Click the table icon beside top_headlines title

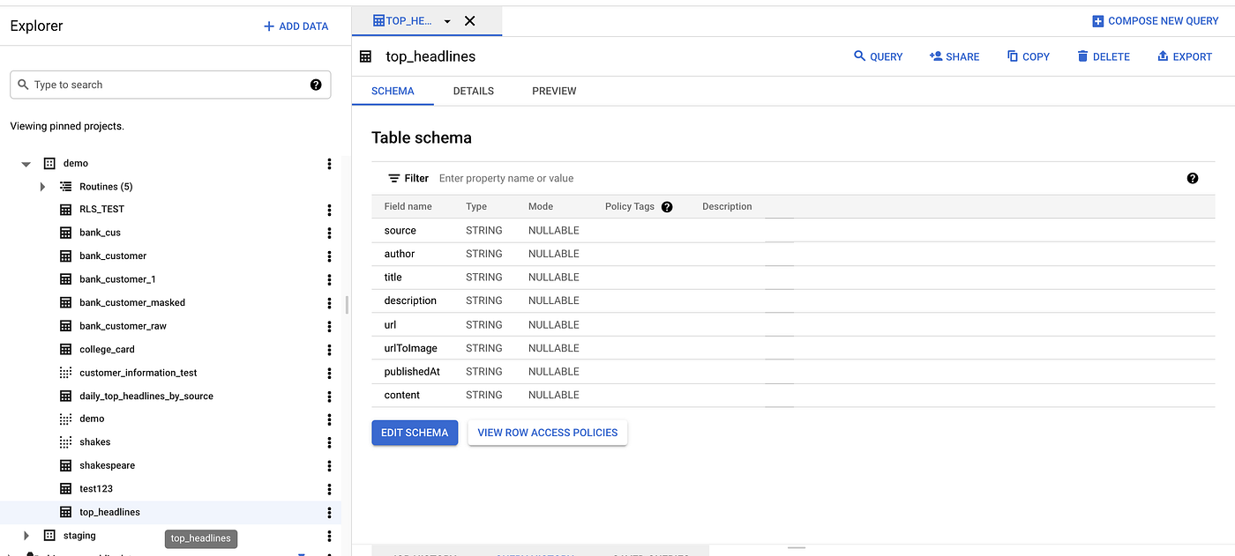pyautogui.click(x=366, y=56)
